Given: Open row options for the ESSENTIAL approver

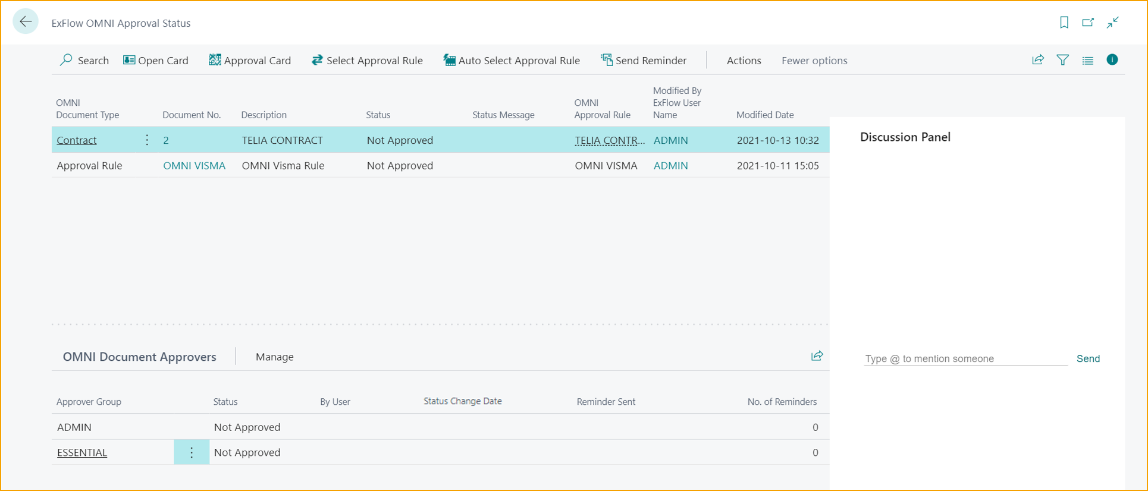Looking at the screenshot, I should 192,452.
